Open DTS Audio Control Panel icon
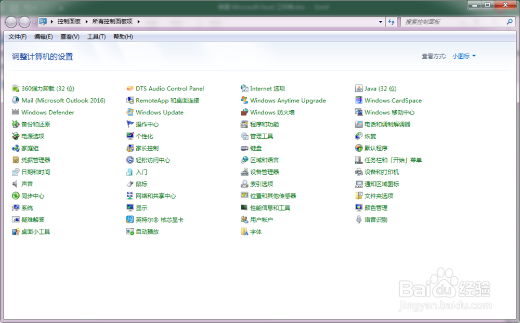This screenshot has height=323, width=520. pyautogui.click(x=130, y=88)
